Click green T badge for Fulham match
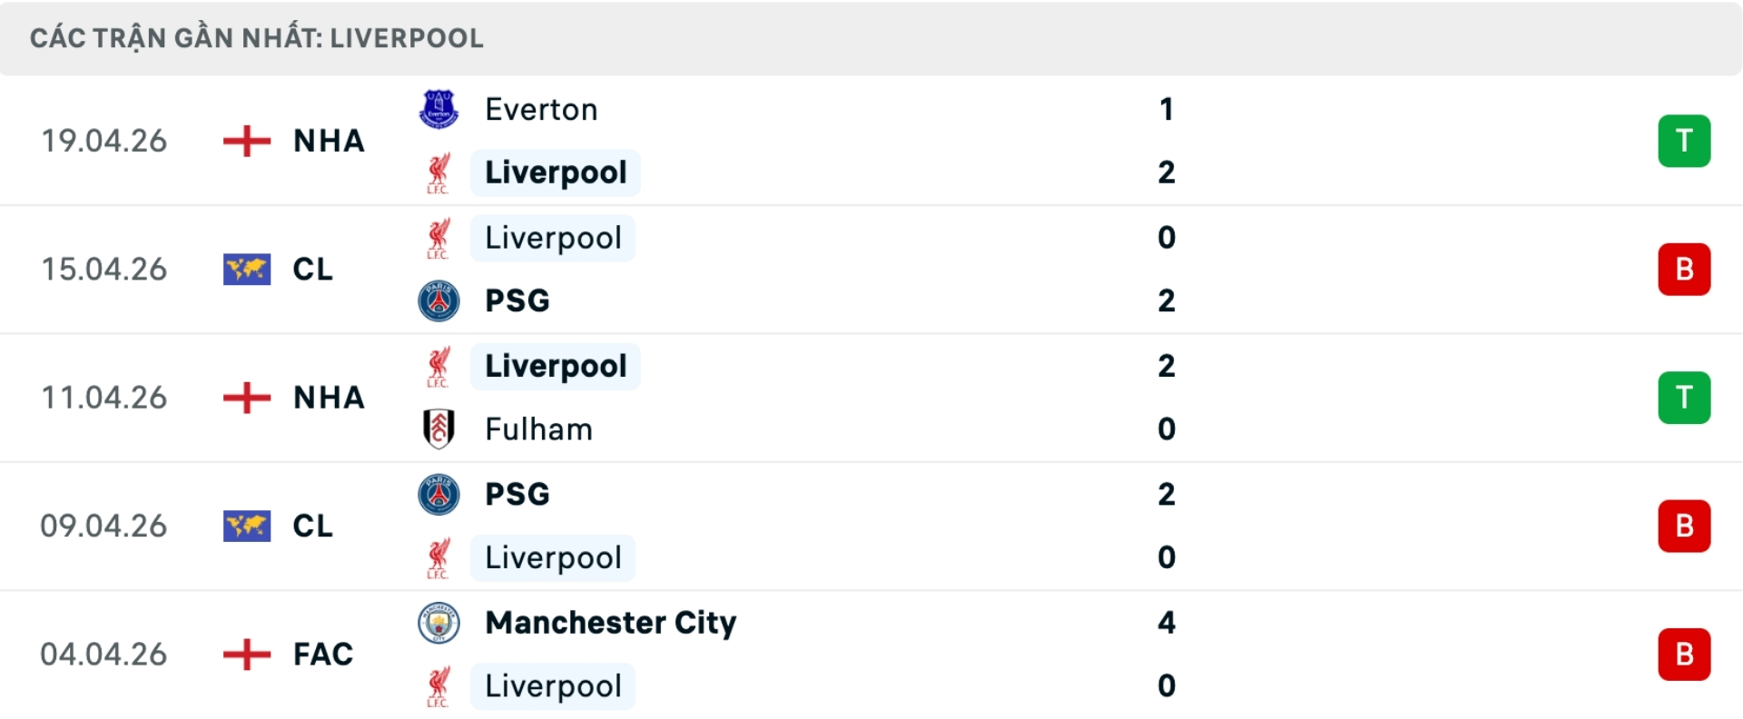The height and width of the screenshot is (719, 1743). click(1684, 398)
